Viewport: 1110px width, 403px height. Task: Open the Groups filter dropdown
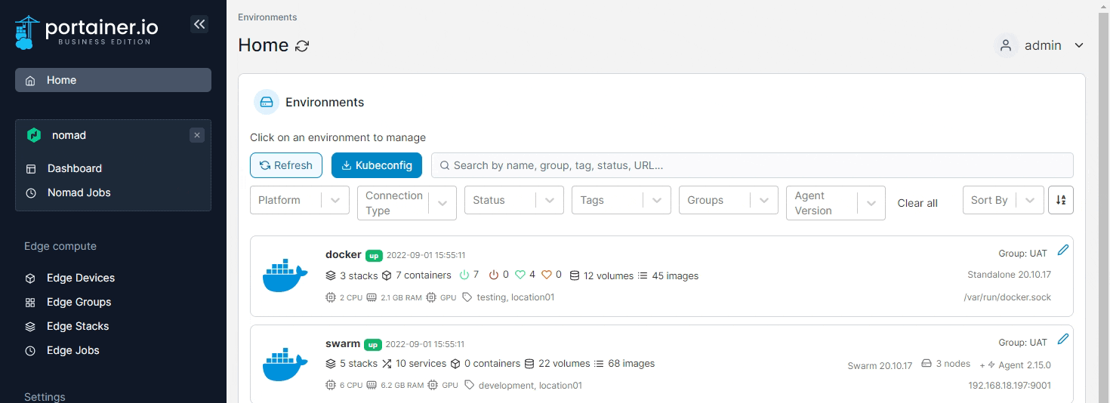click(729, 200)
